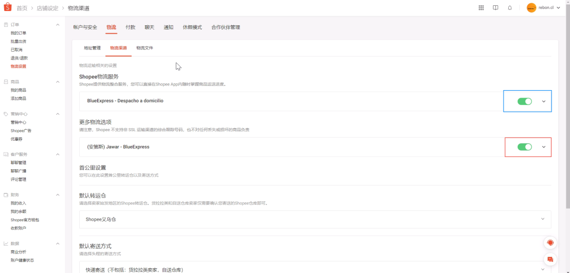Open 批量出货 in the sidebar
This screenshot has height=273, width=570.
(x=18, y=42)
